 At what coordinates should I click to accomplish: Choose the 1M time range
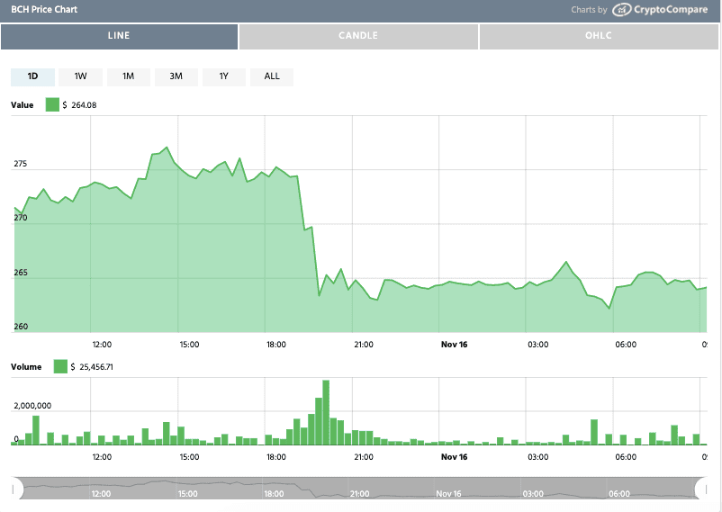129,76
